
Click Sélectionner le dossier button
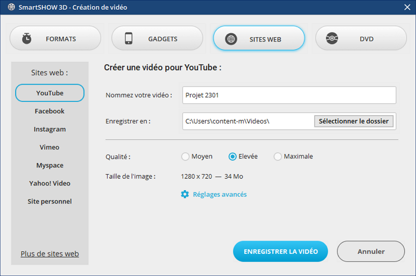click(x=354, y=121)
